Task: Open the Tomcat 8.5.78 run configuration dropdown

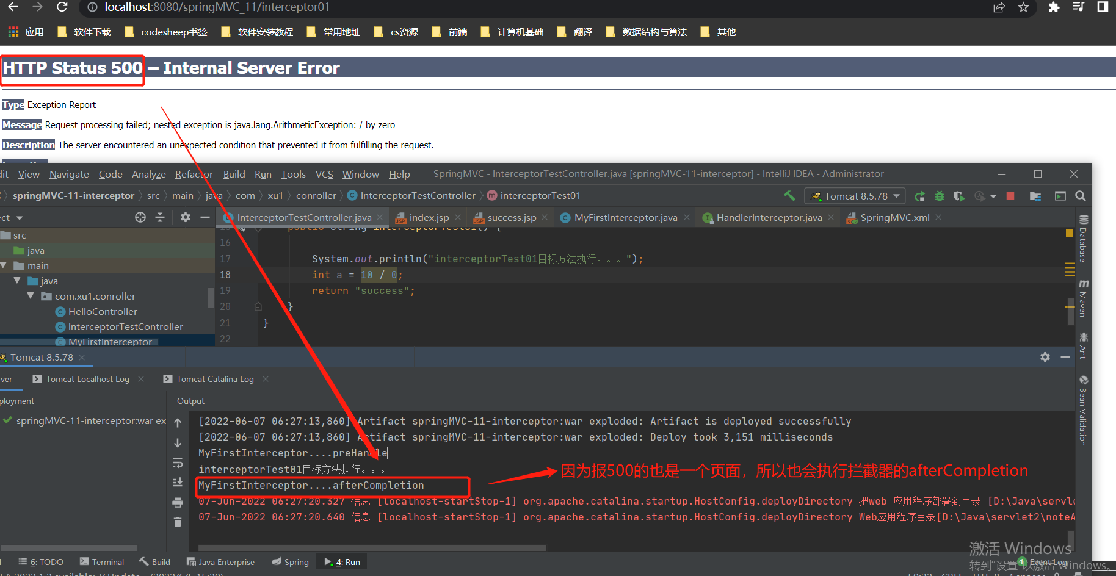Action: coord(855,196)
